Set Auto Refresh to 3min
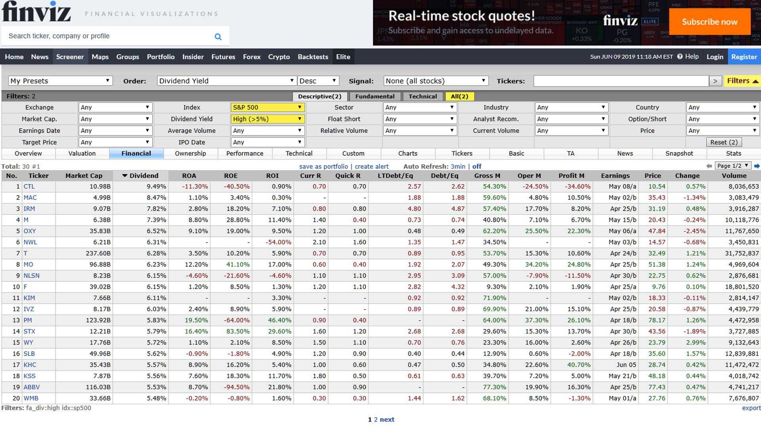The width and height of the screenshot is (761, 428). (x=458, y=166)
